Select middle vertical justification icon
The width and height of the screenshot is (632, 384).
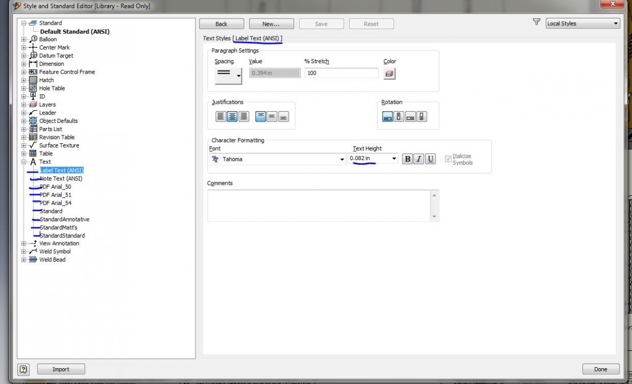coord(272,117)
